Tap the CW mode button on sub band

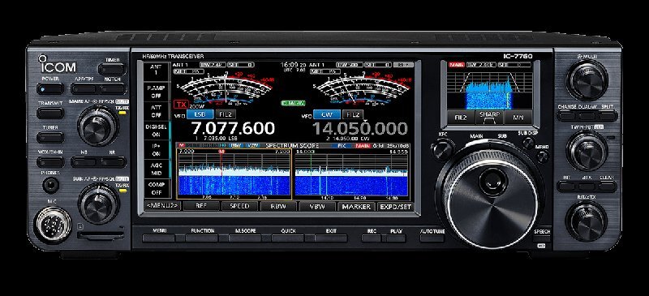click(x=327, y=114)
